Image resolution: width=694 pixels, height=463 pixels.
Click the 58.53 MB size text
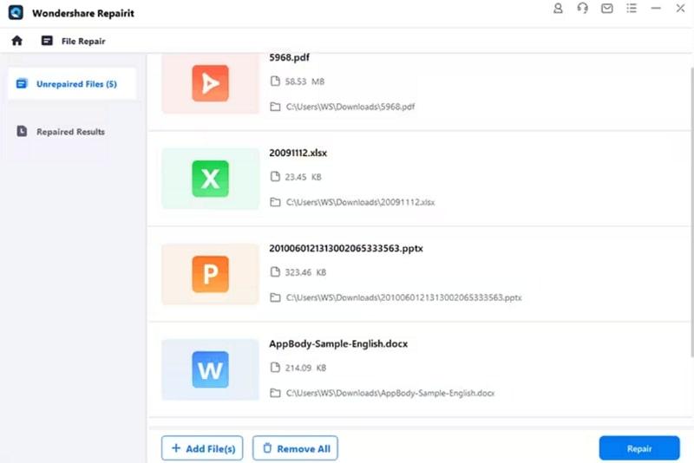click(x=304, y=82)
